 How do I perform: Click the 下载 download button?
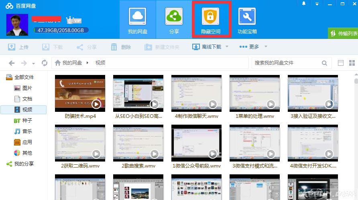(52, 47)
